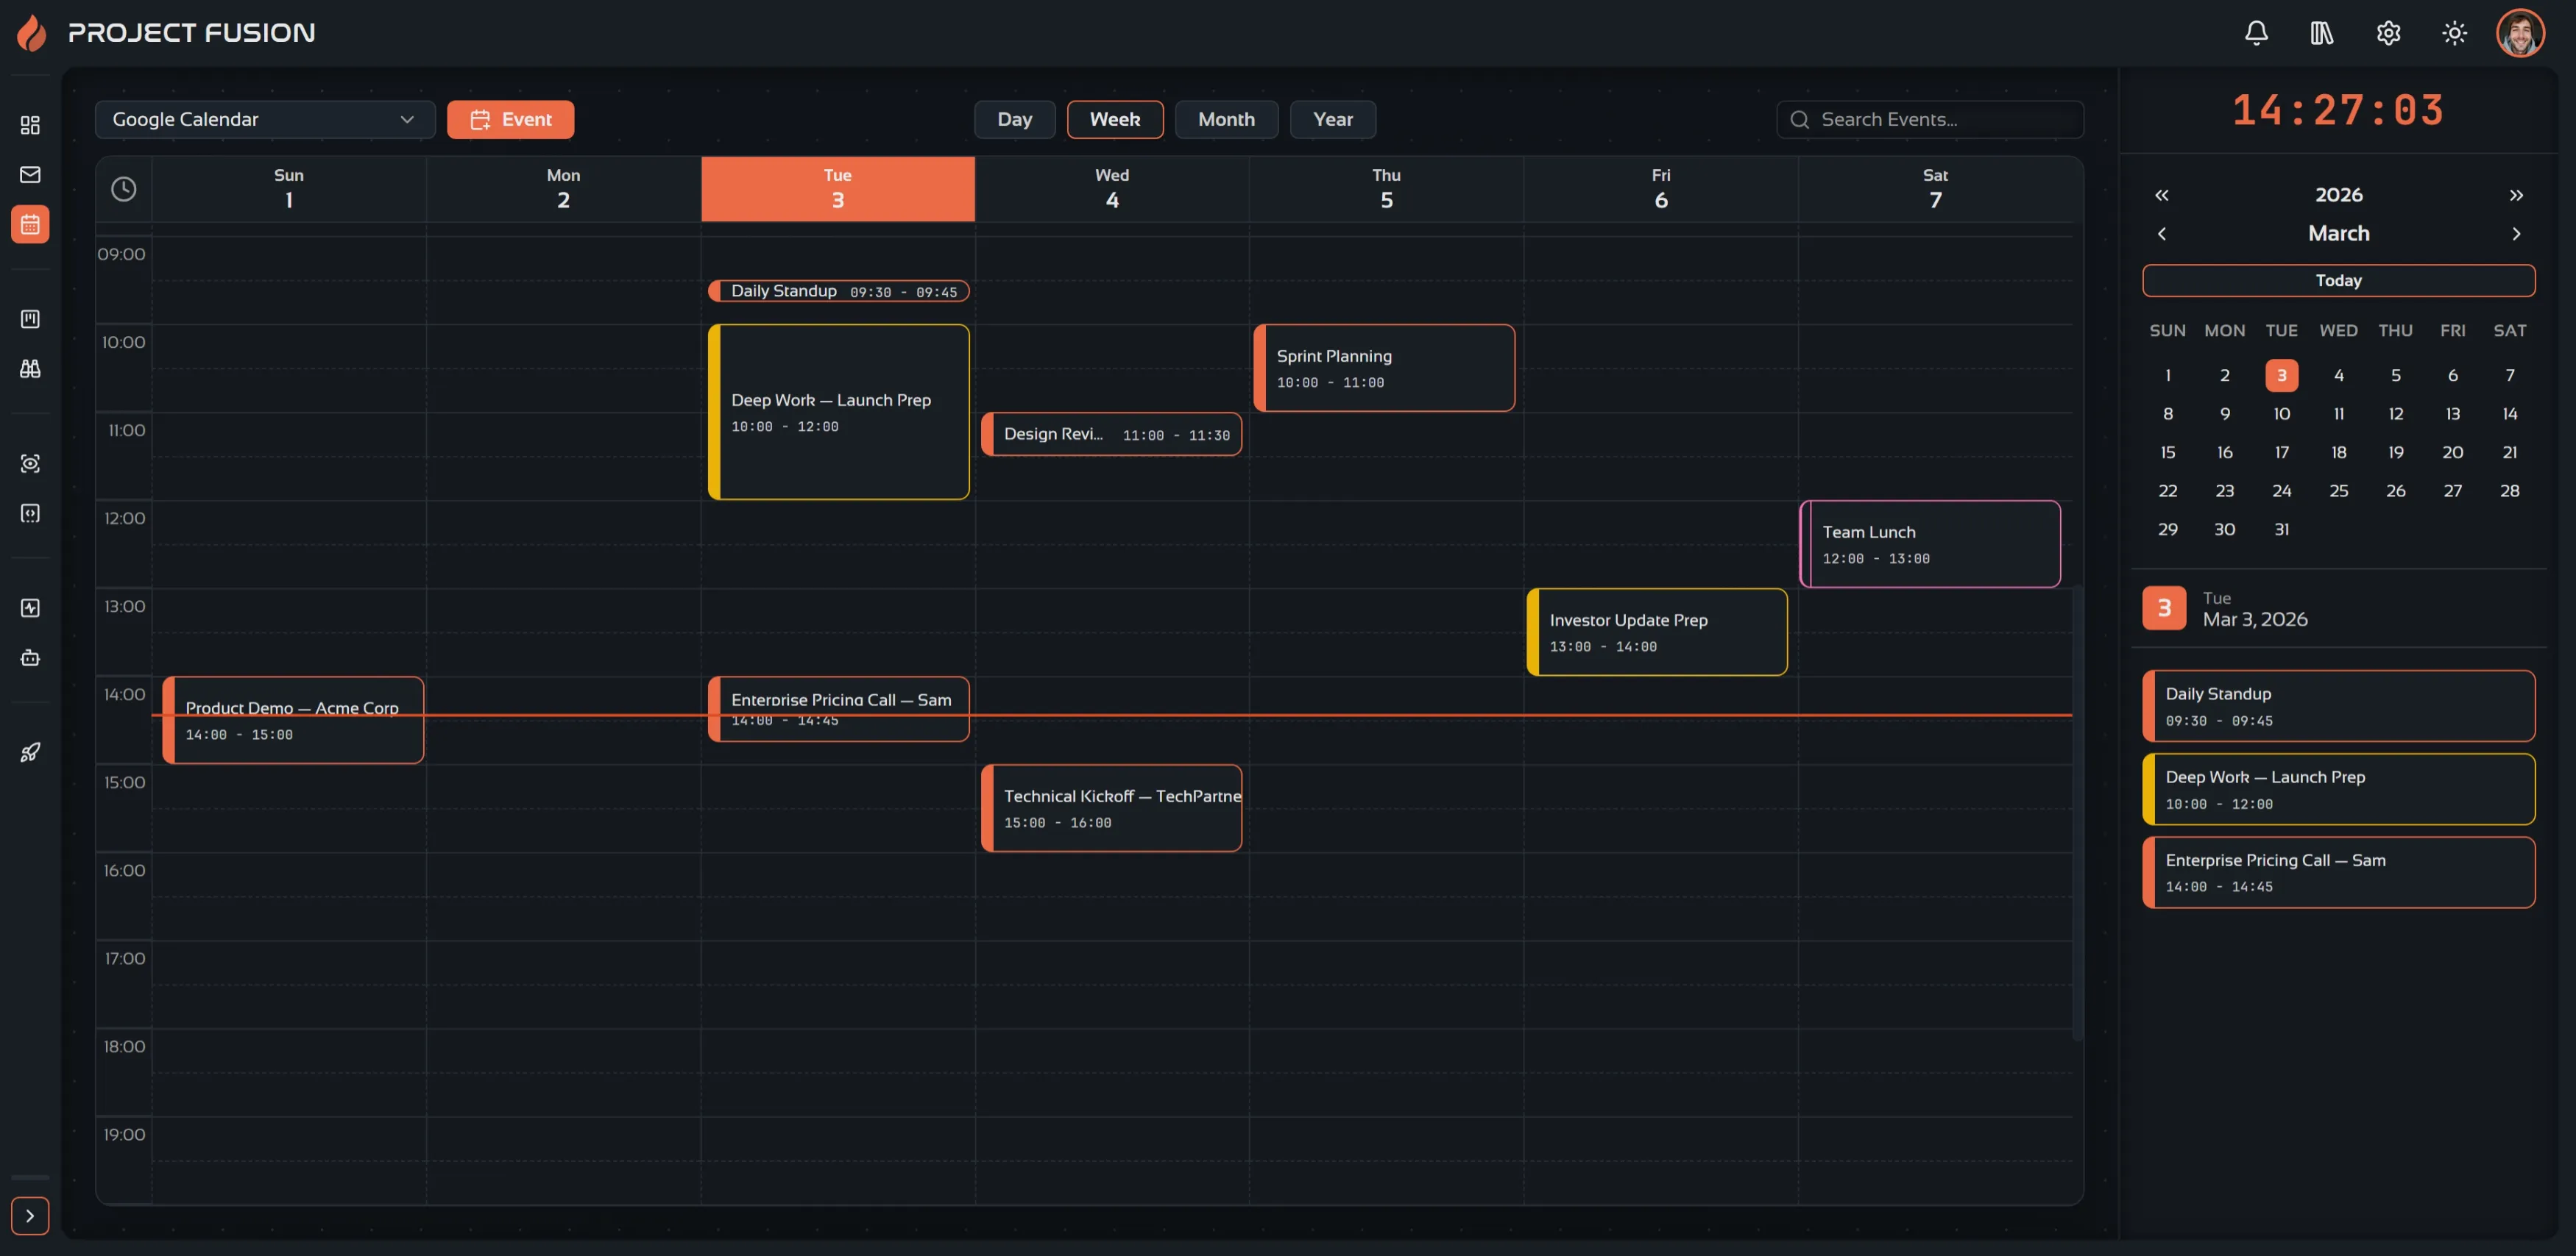Switch to Day view
Screen dimensions: 2576x1256
tap(1014, 119)
